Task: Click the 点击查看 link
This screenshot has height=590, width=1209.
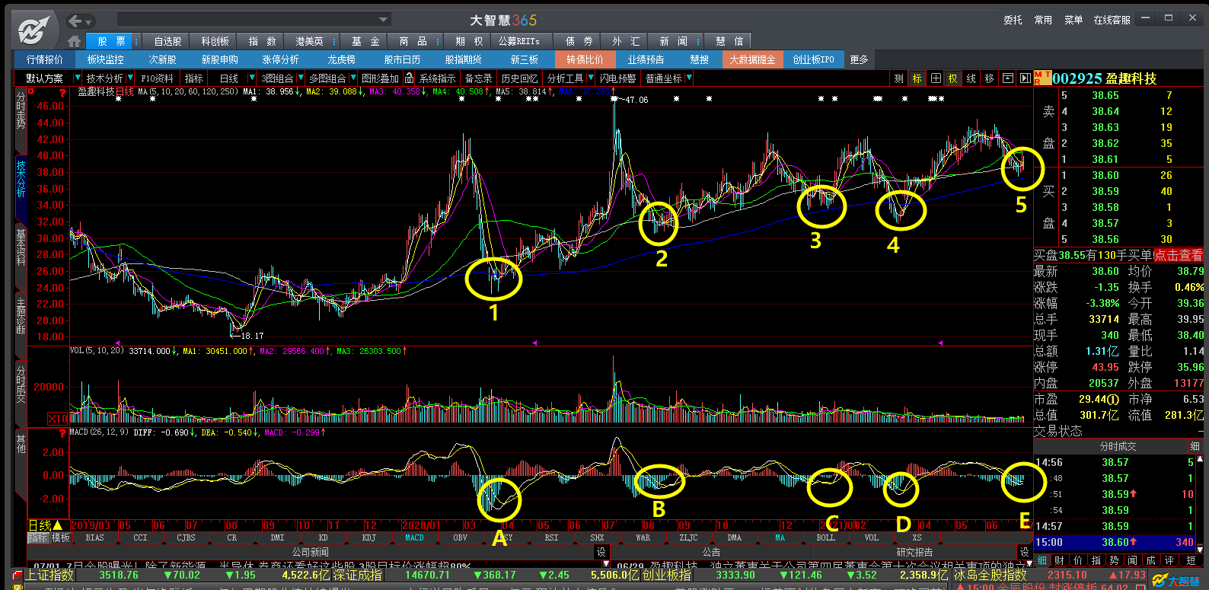Action: [1178, 255]
